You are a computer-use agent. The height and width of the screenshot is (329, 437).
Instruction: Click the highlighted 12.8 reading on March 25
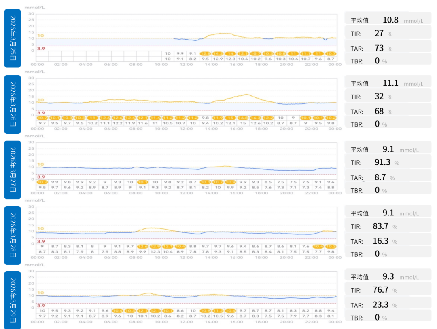tap(206, 53)
